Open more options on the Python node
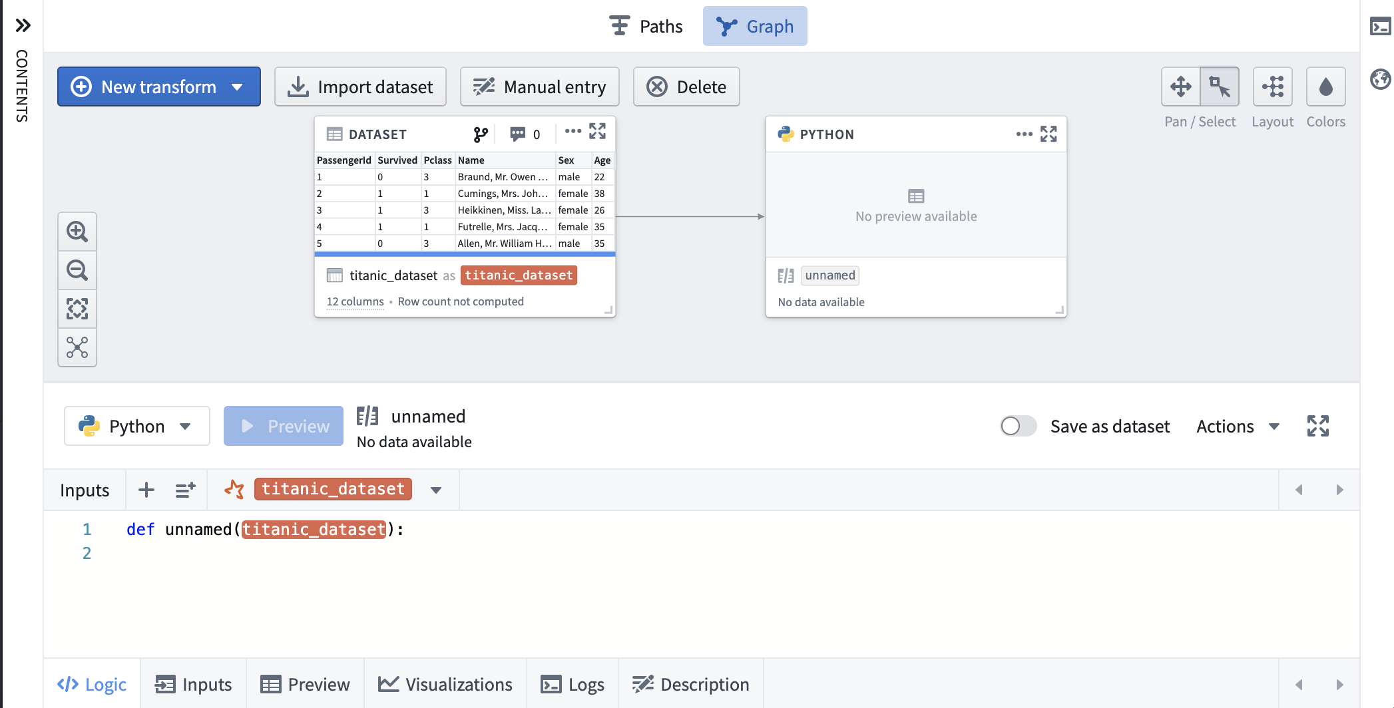The height and width of the screenshot is (708, 1394). point(1024,134)
